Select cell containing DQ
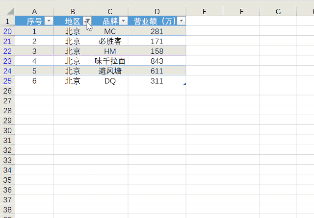The height and width of the screenshot is (218, 314). pyautogui.click(x=110, y=81)
